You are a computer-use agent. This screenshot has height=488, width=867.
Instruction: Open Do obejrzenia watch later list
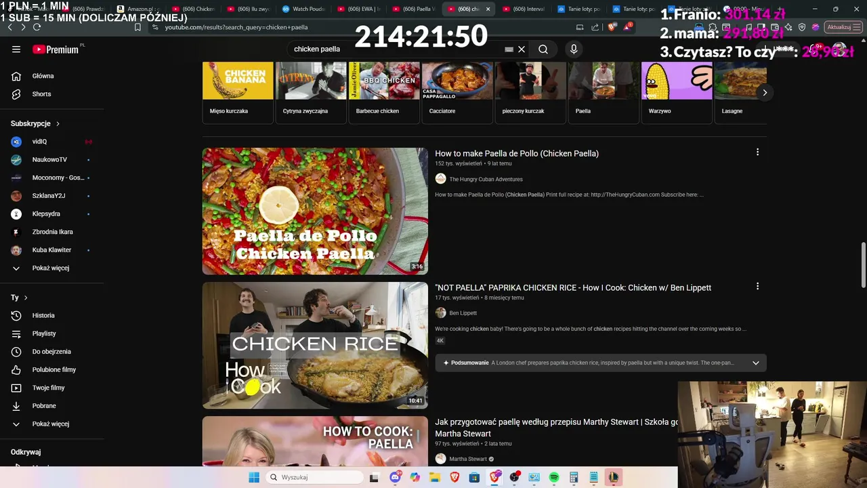coord(53,352)
